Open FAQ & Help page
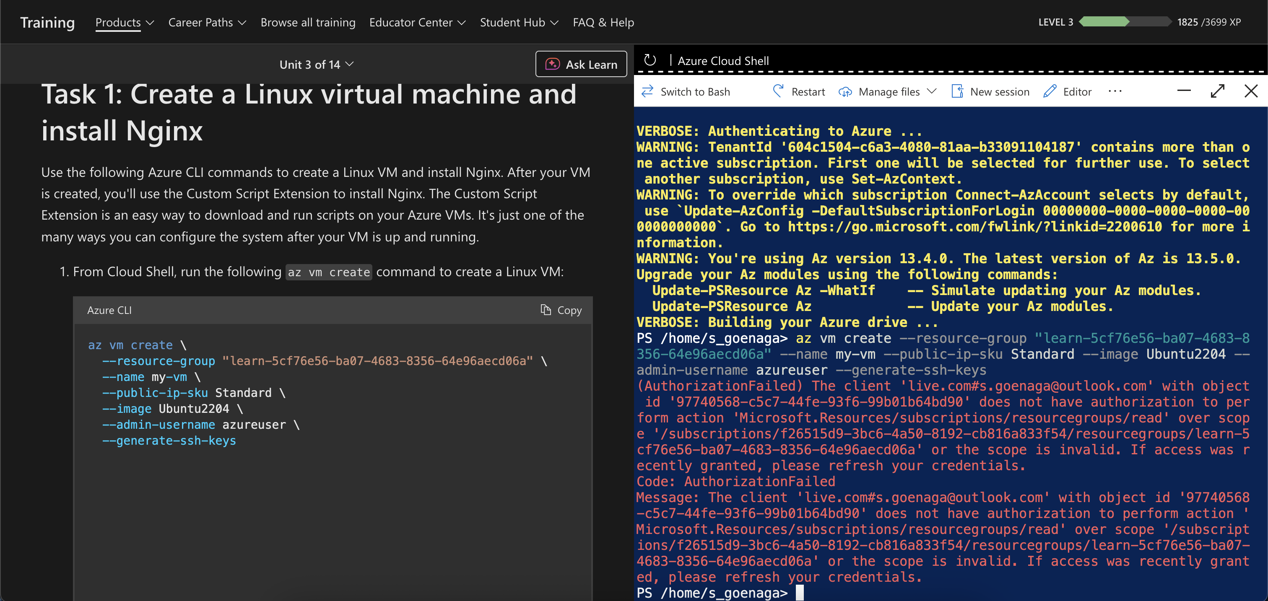This screenshot has height=601, width=1268. pos(603,23)
